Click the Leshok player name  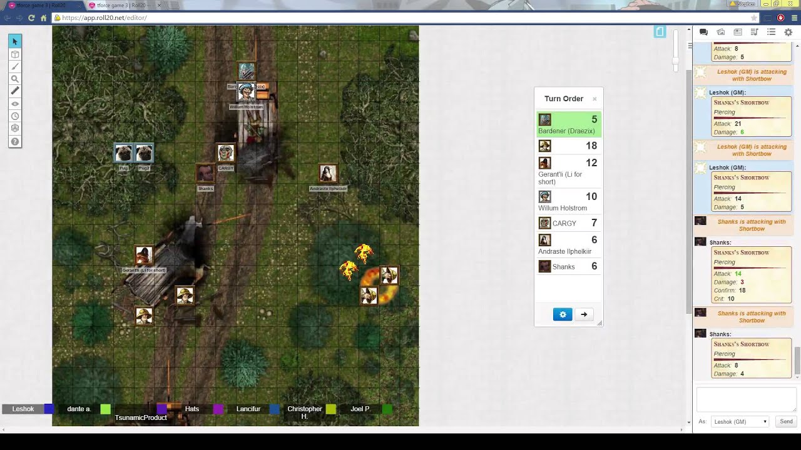coord(23,409)
